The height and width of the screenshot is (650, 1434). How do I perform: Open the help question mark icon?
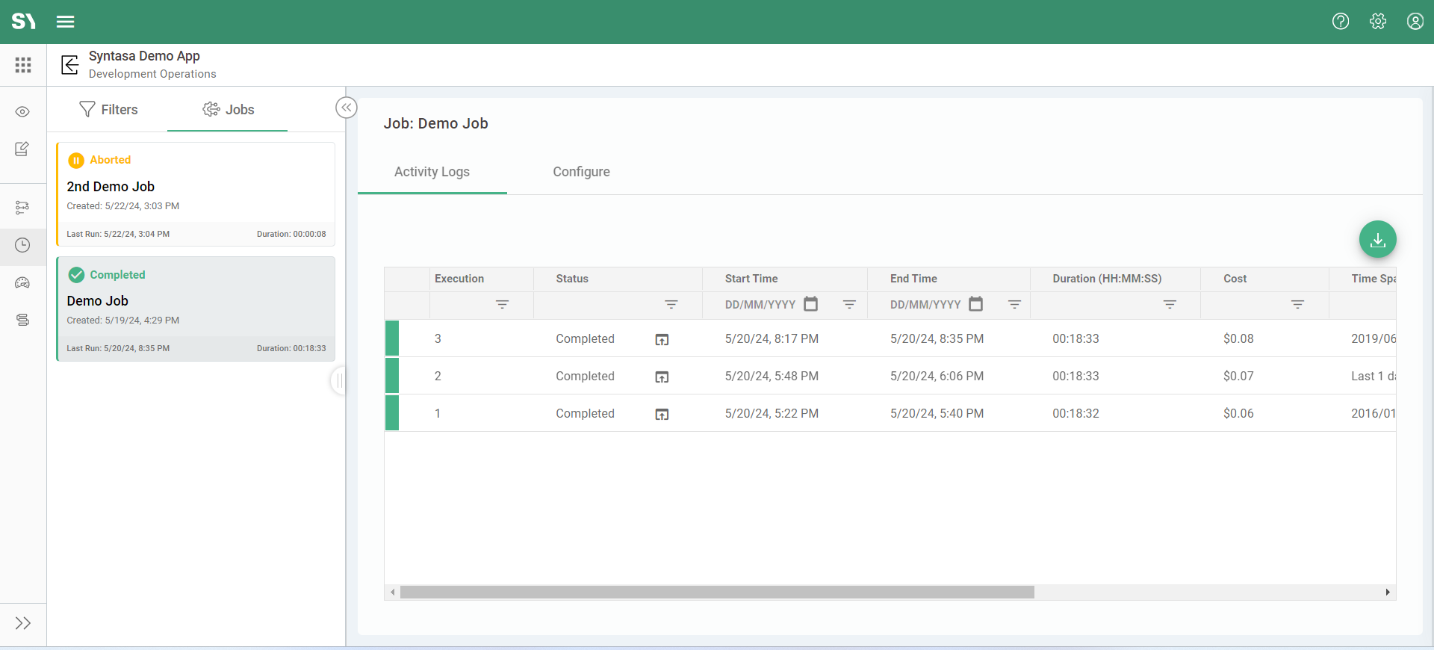pos(1341,22)
